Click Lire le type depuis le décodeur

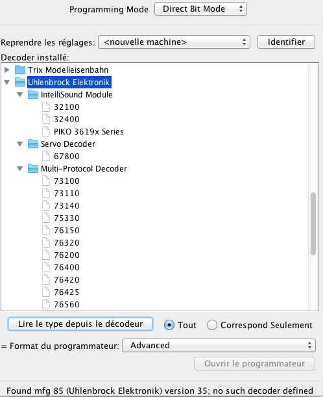(80, 324)
